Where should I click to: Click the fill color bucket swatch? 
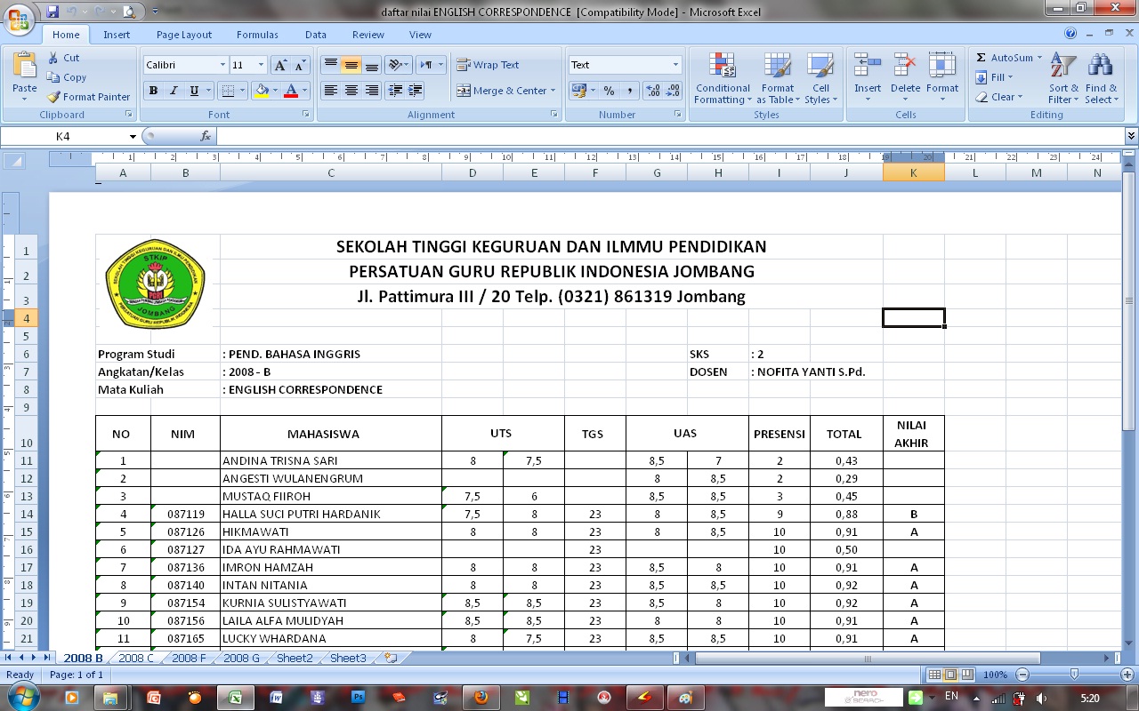(261, 91)
